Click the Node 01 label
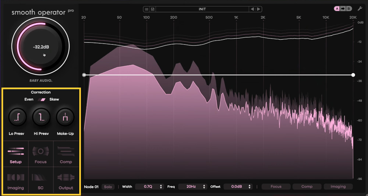368x196 pixels. pos(91,187)
